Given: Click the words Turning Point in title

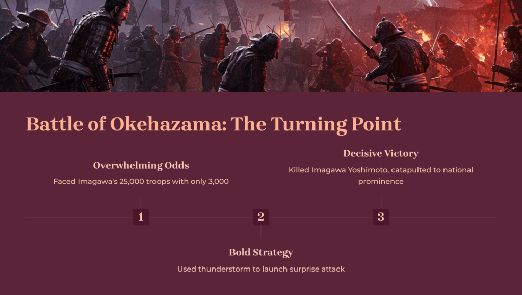Looking at the screenshot, I should pyautogui.click(x=336, y=125).
